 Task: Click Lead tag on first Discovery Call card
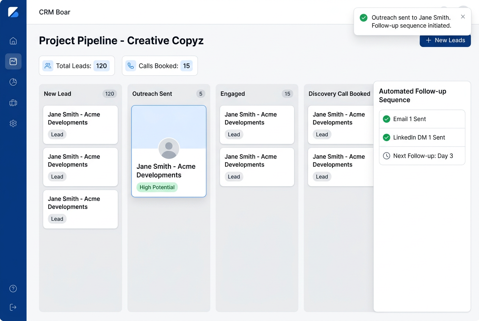(322, 134)
